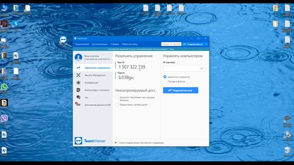Viewport: 294px width, 165px height.
Task: Select the TeamViewer shortcut on the desktop
Action: [63, 41]
